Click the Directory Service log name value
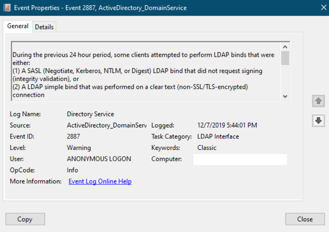 pos(90,114)
